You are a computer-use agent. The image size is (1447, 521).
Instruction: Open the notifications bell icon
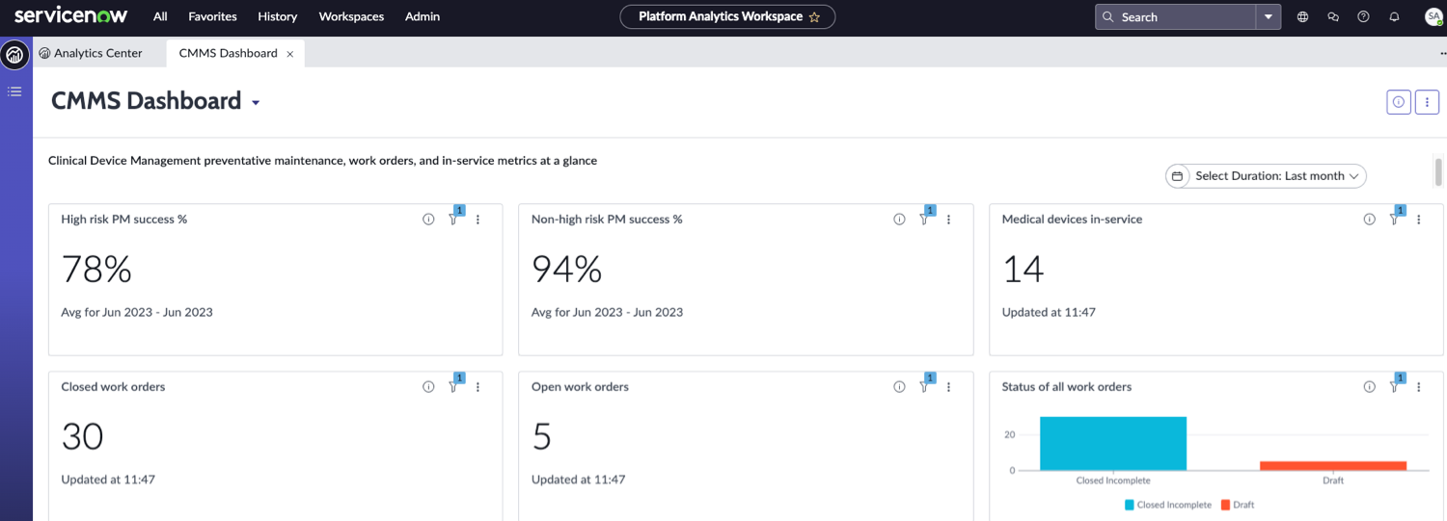tap(1394, 16)
